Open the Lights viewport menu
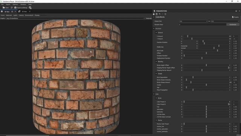This screenshot has width=241, height=136. [x=15, y=15]
